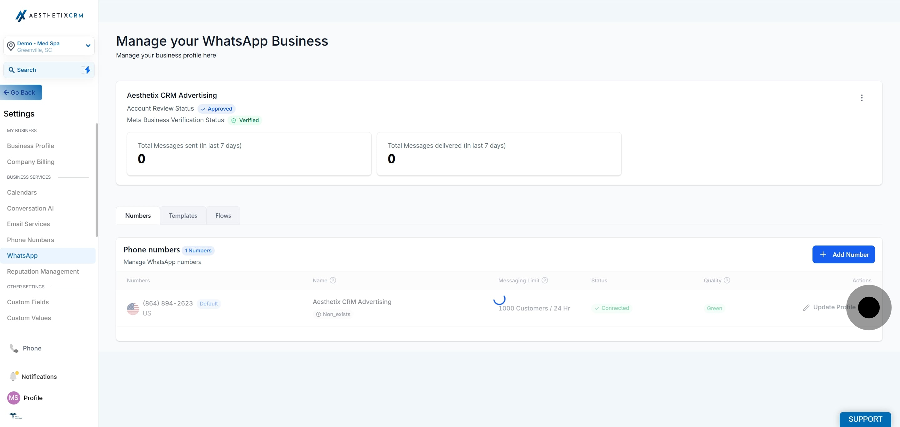The height and width of the screenshot is (427, 900).
Task: Open Phone Numbers settings in the sidebar
Action: tap(30, 240)
